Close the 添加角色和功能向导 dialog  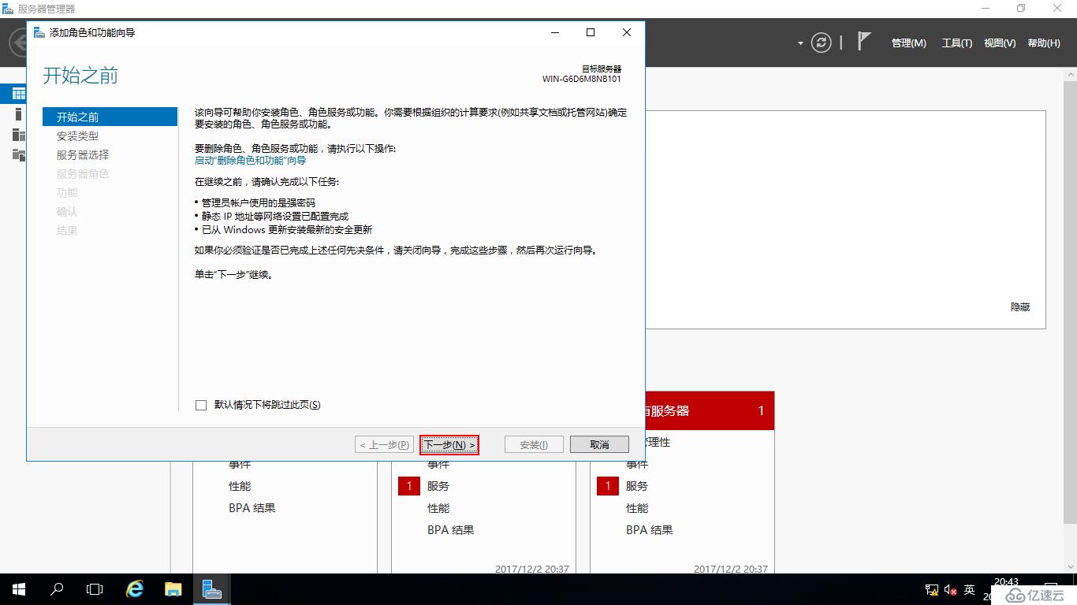[627, 32]
